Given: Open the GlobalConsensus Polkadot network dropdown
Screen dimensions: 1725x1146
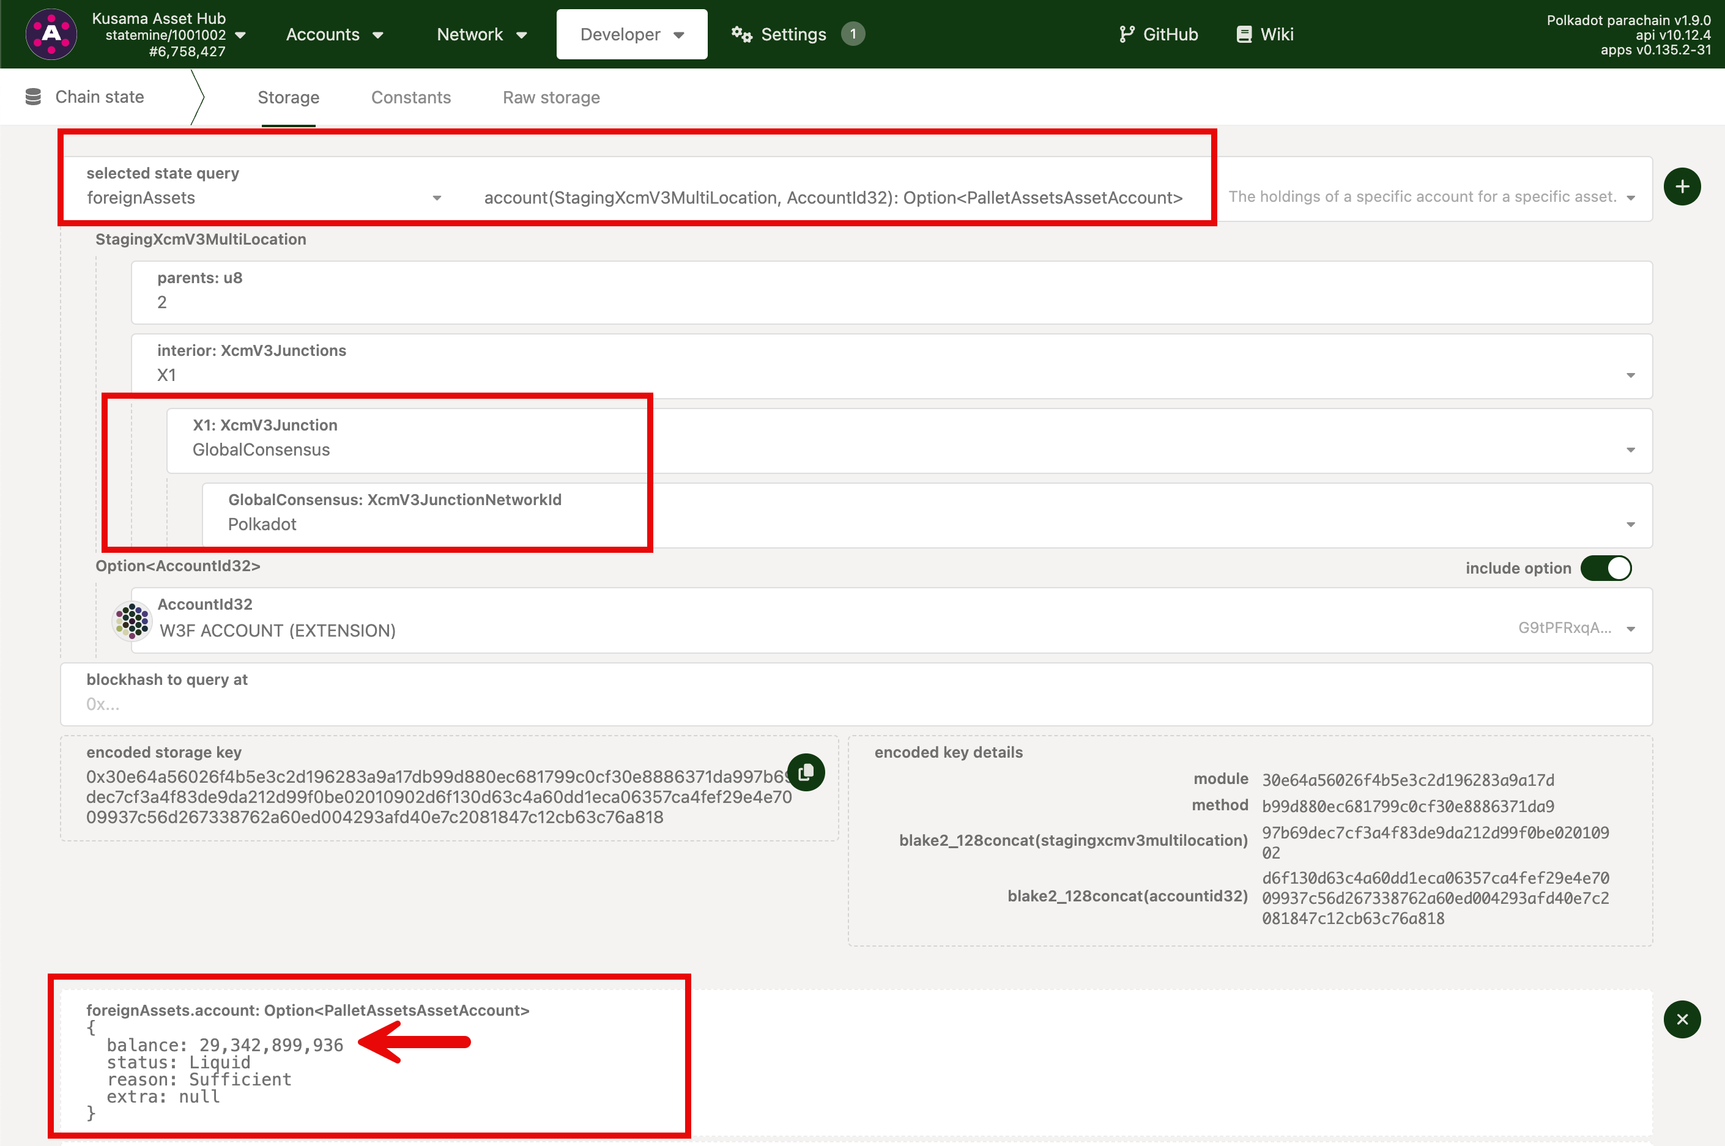Looking at the screenshot, I should click(x=1630, y=525).
